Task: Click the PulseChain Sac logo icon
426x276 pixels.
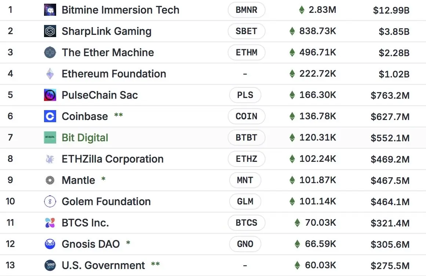Action: (x=50, y=95)
